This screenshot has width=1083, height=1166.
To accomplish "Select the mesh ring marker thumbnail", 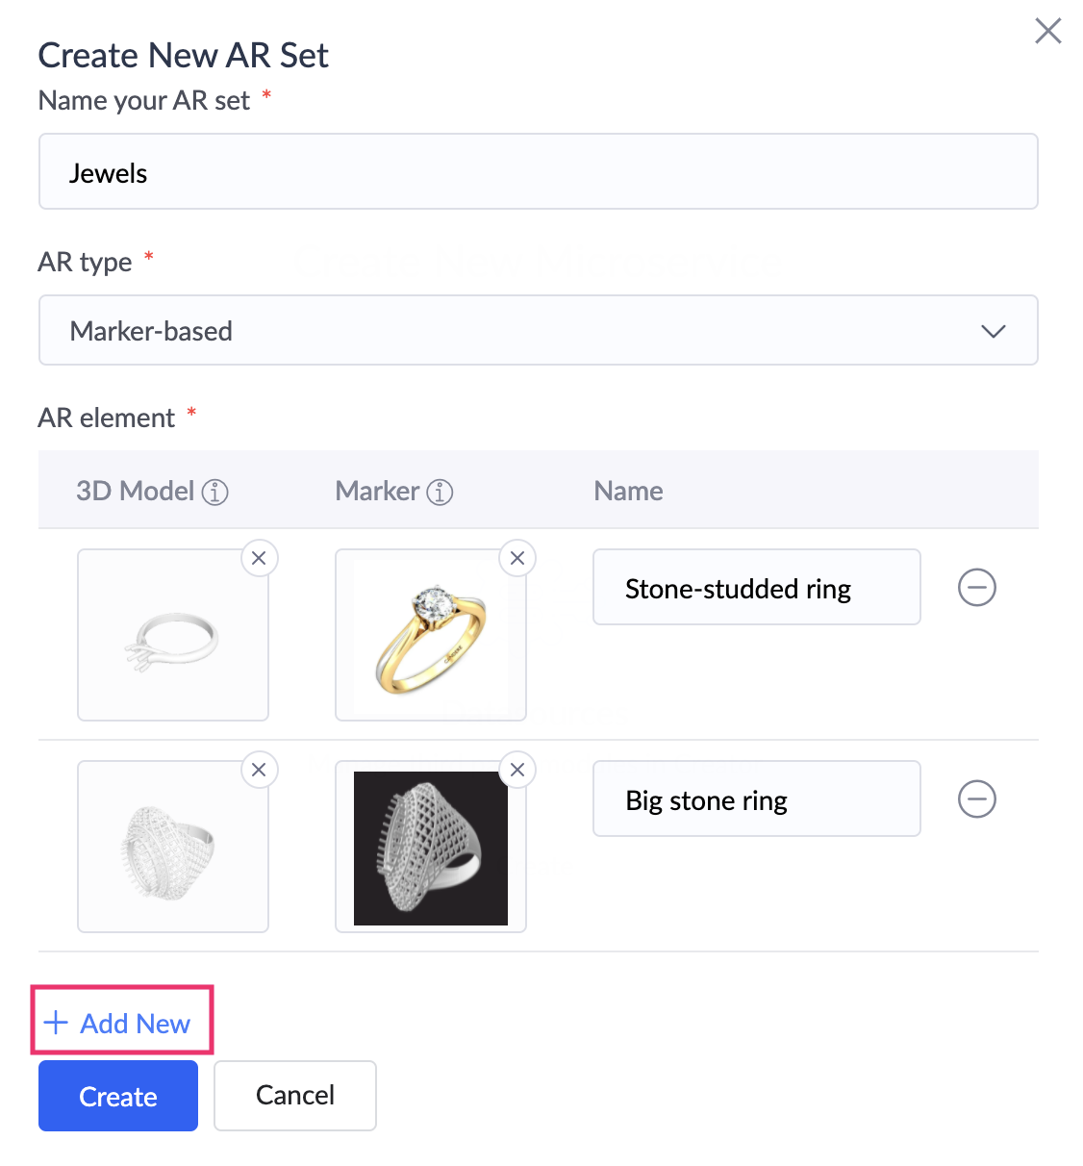I will tap(431, 847).
